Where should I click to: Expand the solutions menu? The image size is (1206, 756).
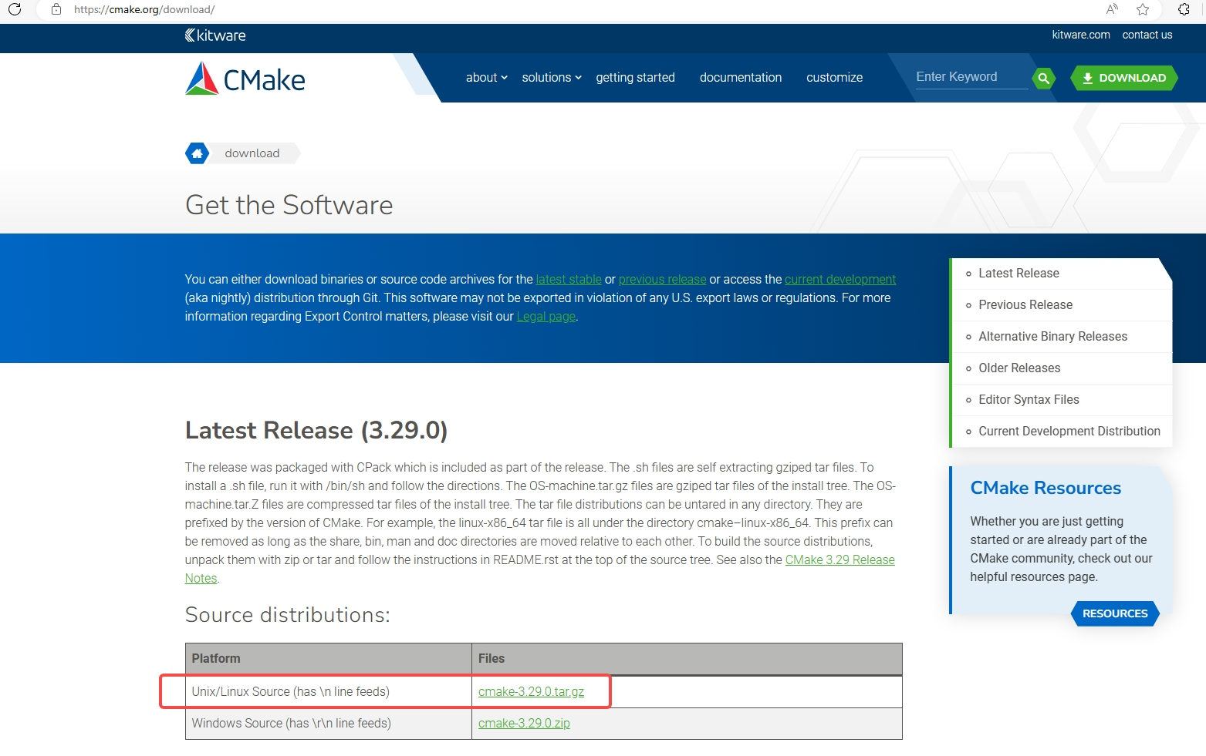point(552,78)
